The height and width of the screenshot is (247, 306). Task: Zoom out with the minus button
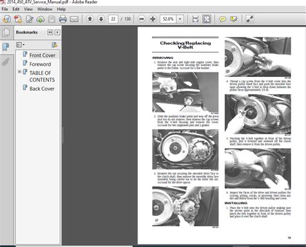[141, 19]
